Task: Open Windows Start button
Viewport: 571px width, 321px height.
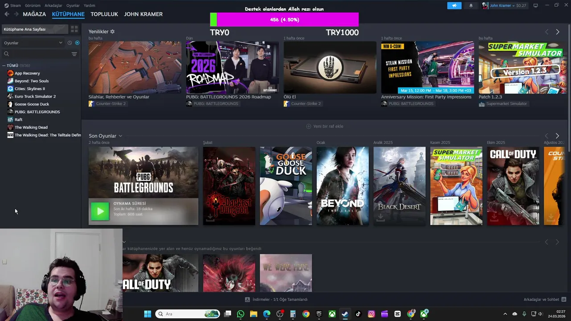Action: tap(148, 314)
